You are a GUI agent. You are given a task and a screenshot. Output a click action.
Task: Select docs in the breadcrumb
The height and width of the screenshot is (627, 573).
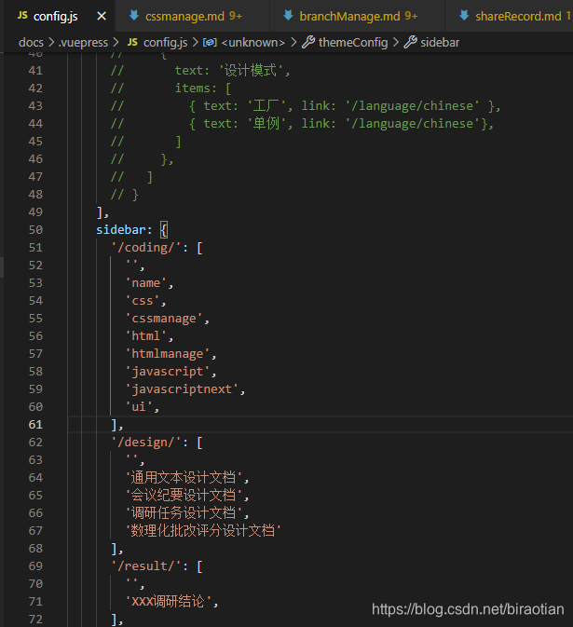coord(31,42)
